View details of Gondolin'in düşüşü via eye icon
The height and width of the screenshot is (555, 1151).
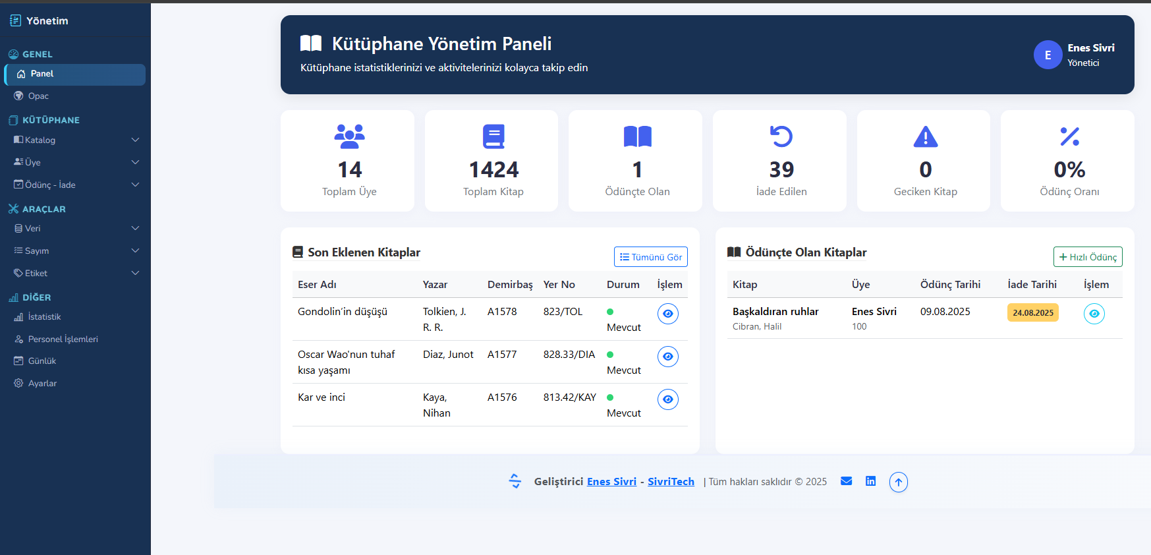pos(667,314)
